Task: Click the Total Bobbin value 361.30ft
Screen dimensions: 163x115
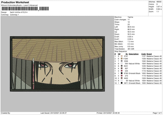Action: (131, 49)
